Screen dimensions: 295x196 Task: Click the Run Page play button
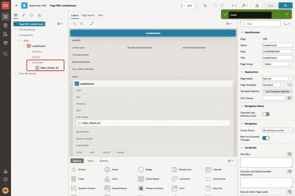[285, 6]
